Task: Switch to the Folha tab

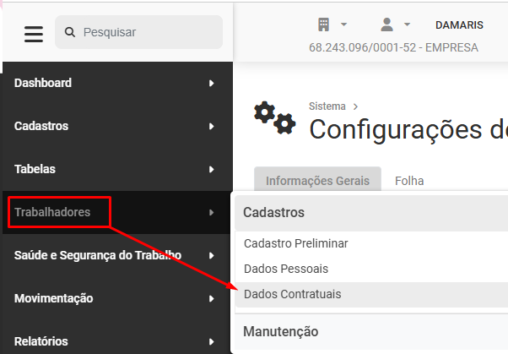Action: click(409, 181)
